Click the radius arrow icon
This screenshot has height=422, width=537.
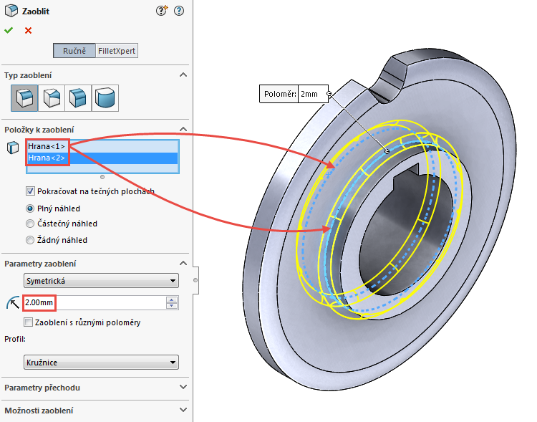coord(13,303)
